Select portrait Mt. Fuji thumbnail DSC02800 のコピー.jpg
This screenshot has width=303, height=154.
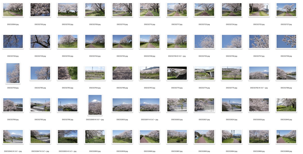tap(95, 105)
